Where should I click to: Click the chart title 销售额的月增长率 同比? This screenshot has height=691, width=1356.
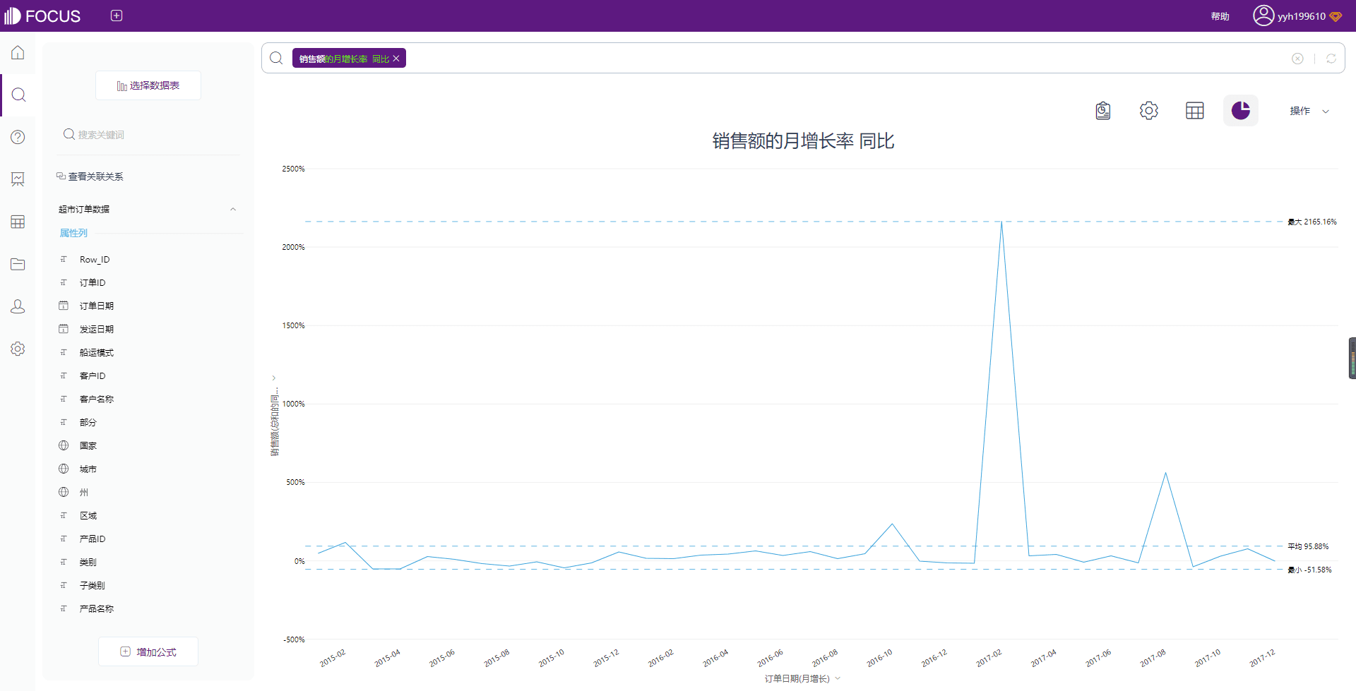pos(803,141)
